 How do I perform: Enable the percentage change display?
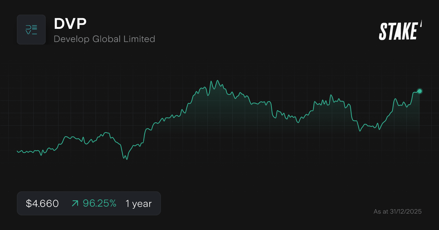click(x=100, y=203)
